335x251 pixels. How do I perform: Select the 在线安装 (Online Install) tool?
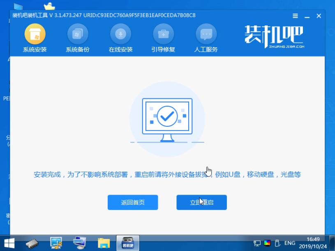point(120,37)
